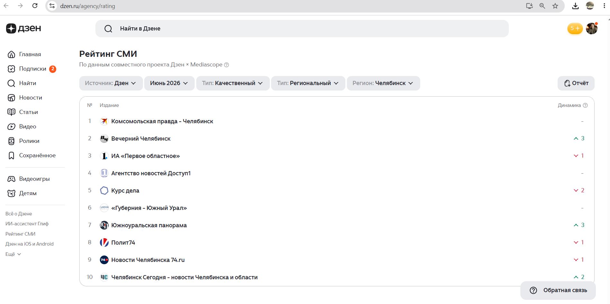This screenshot has height=304, width=610.
Task: Open Агентство новостей Доступ1 publication
Action: [151, 173]
